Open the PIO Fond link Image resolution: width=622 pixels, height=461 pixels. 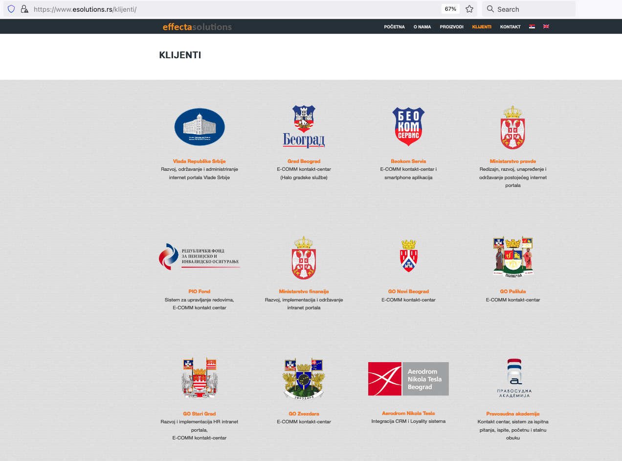coord(200,291)
